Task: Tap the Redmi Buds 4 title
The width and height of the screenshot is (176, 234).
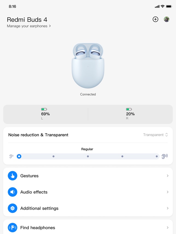Action: click(x=27, y=20)
